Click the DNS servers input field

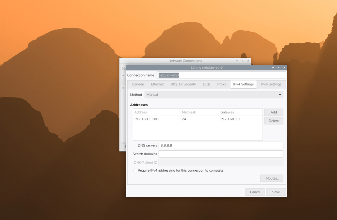coord(221,145)
